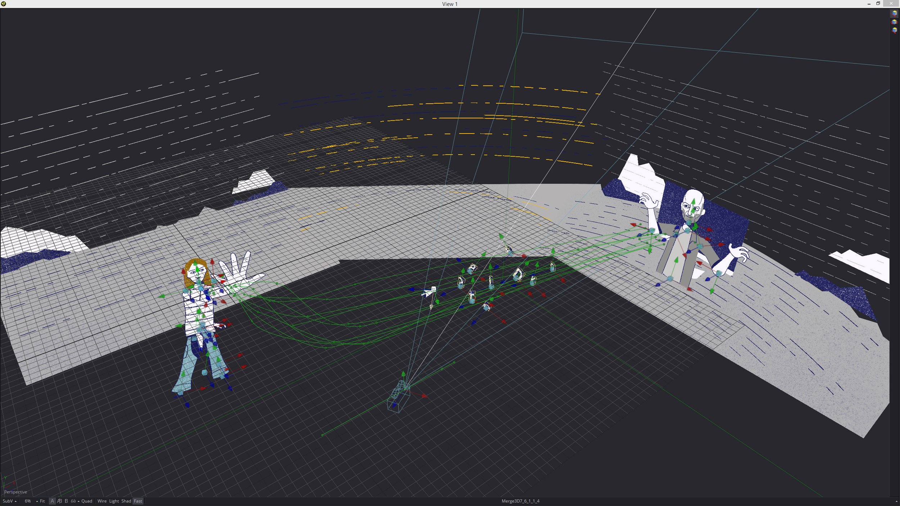Open the SubV subview type dropdown arrow
The height and width of the screenshot is (506, 900).
pos(15,501)
